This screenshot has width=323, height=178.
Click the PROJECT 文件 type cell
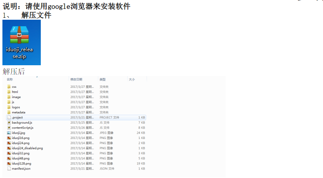coord(109,118)
